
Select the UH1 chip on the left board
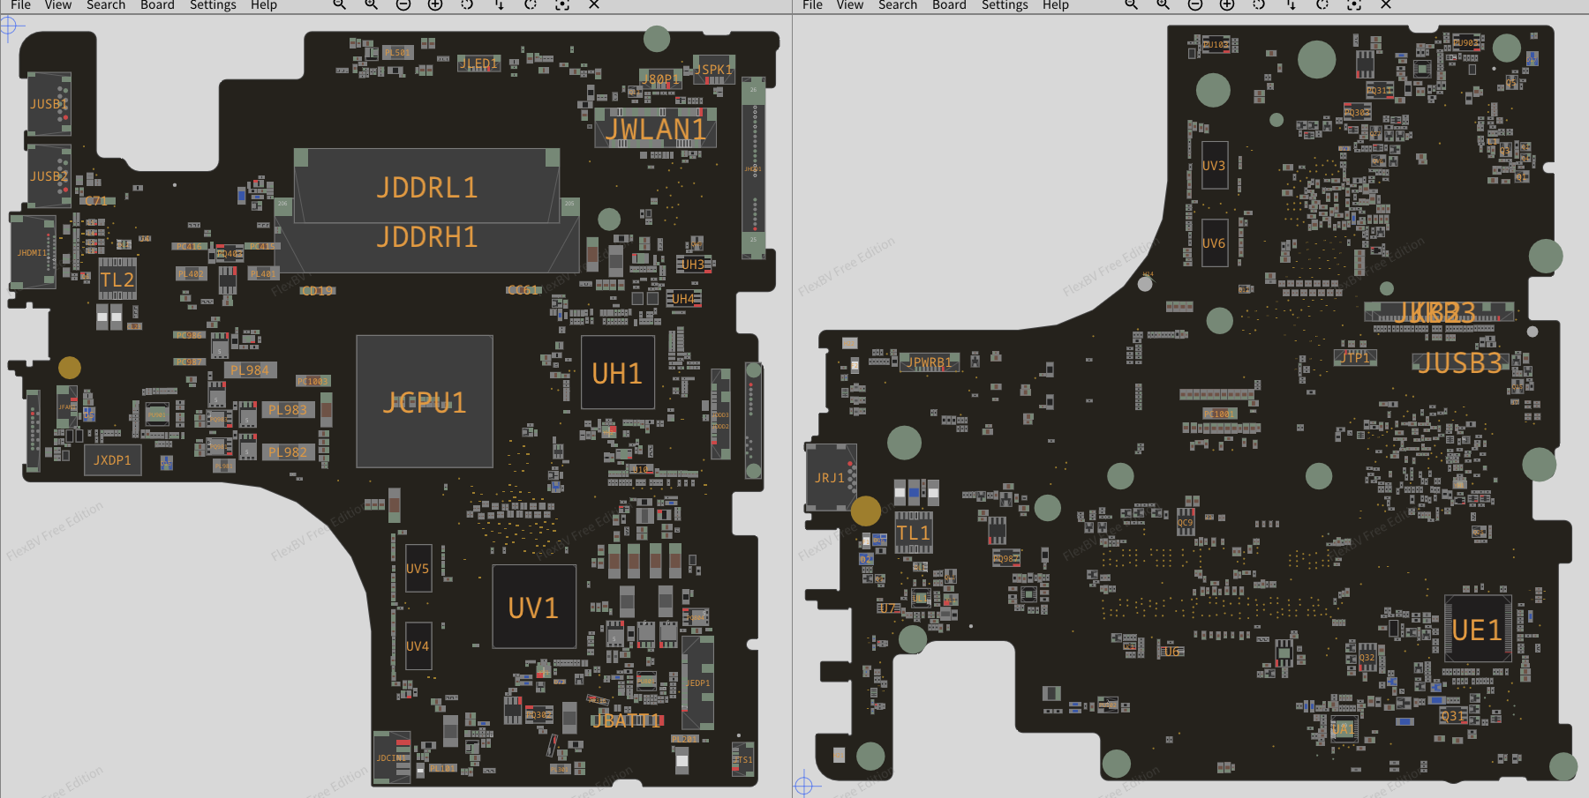[617, 373]
